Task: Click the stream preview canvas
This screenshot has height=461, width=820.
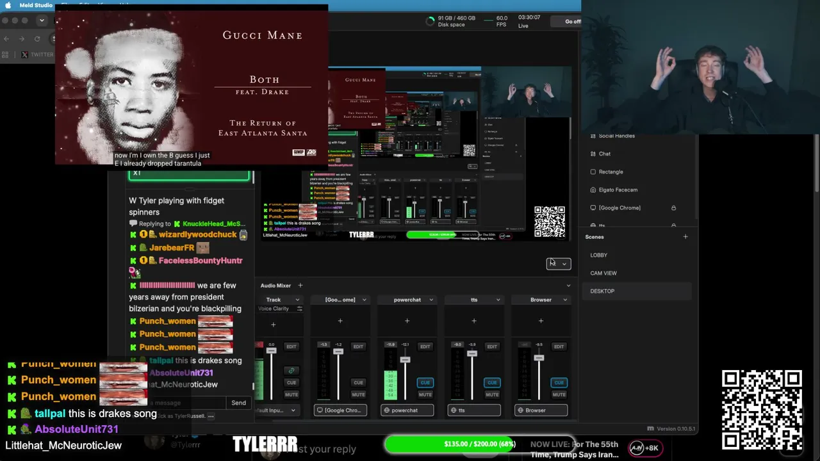Action: [416, 154]
